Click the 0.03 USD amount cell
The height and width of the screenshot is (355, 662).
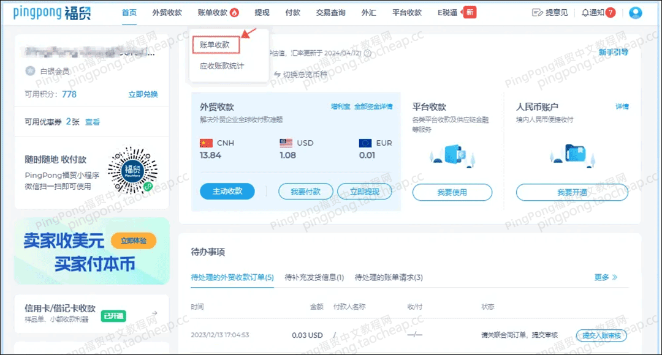point(307,335)
